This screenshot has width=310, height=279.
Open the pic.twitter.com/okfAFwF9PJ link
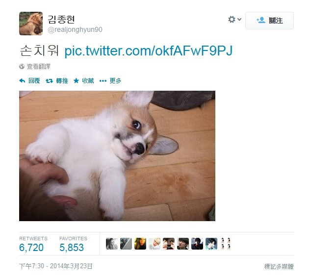[149, 51]
